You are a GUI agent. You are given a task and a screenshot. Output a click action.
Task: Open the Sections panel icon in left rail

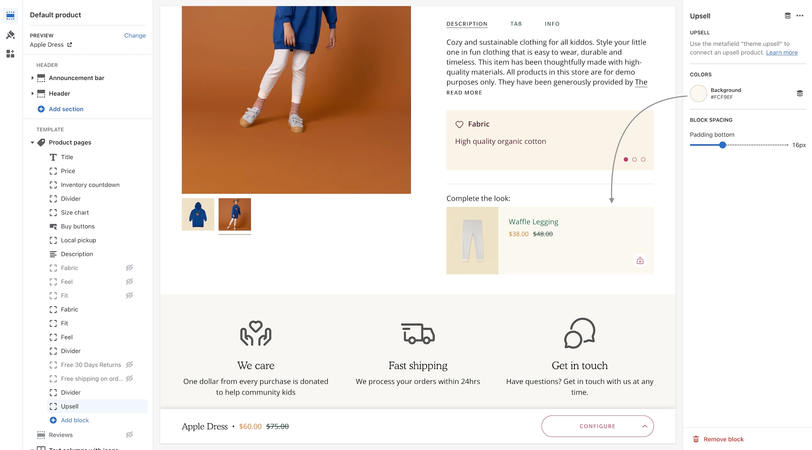click(x=10, y=16)
